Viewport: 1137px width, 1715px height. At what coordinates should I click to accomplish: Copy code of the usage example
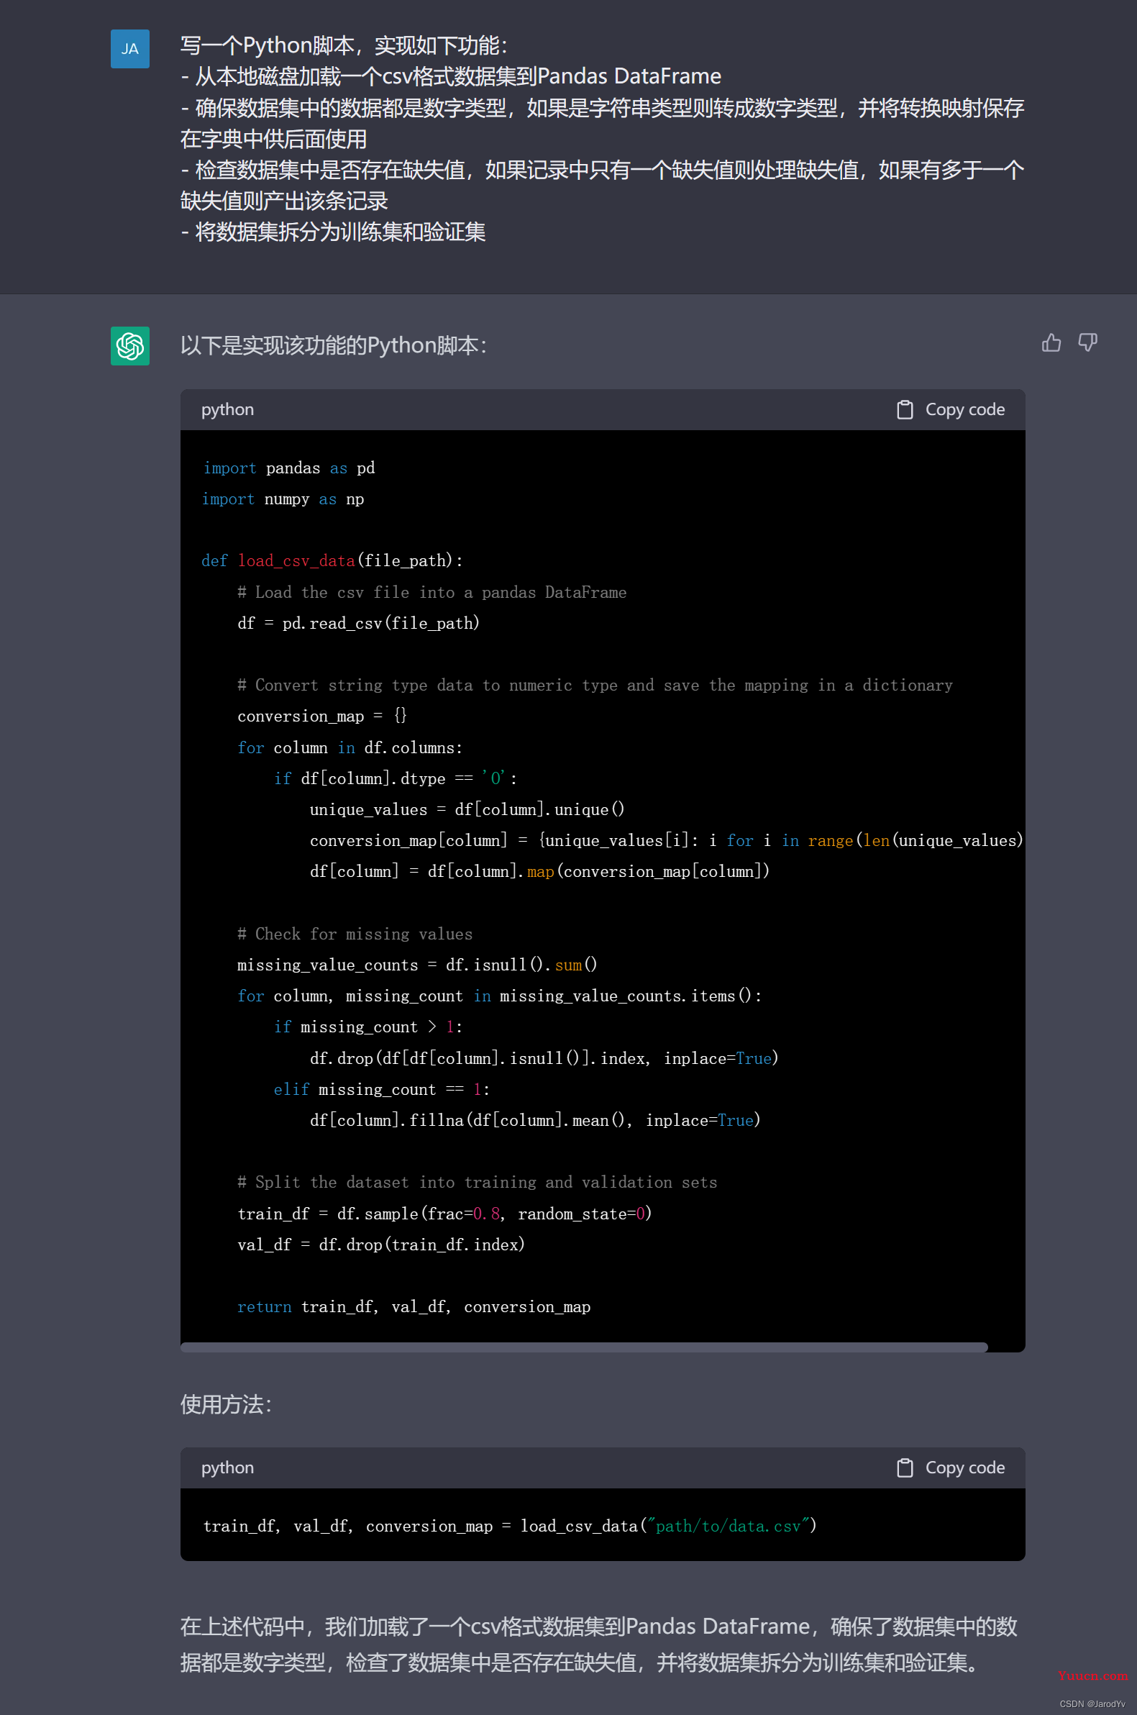tap(950, 1468)
